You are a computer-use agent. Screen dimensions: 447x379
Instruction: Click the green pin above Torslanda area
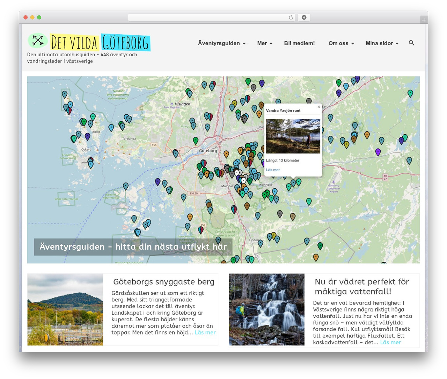pyautogui.click(x=121, y=125)
